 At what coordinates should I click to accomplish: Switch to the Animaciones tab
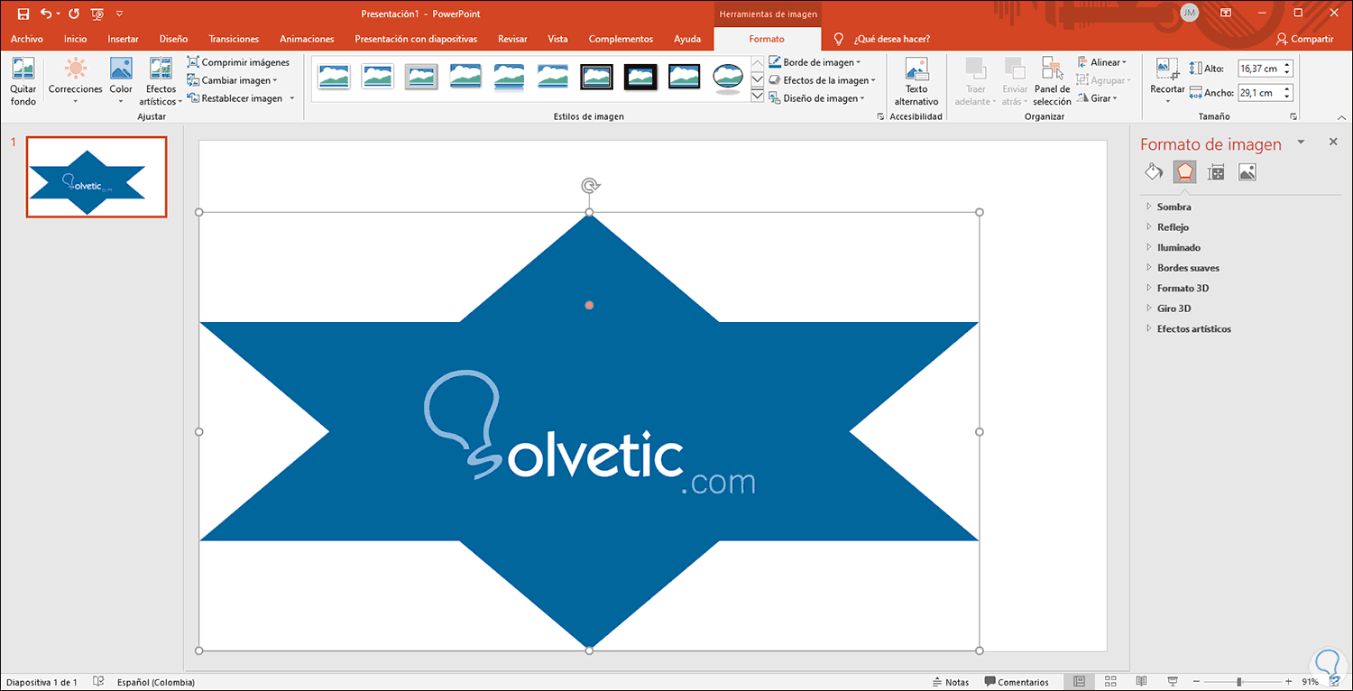tap(307, 39)
